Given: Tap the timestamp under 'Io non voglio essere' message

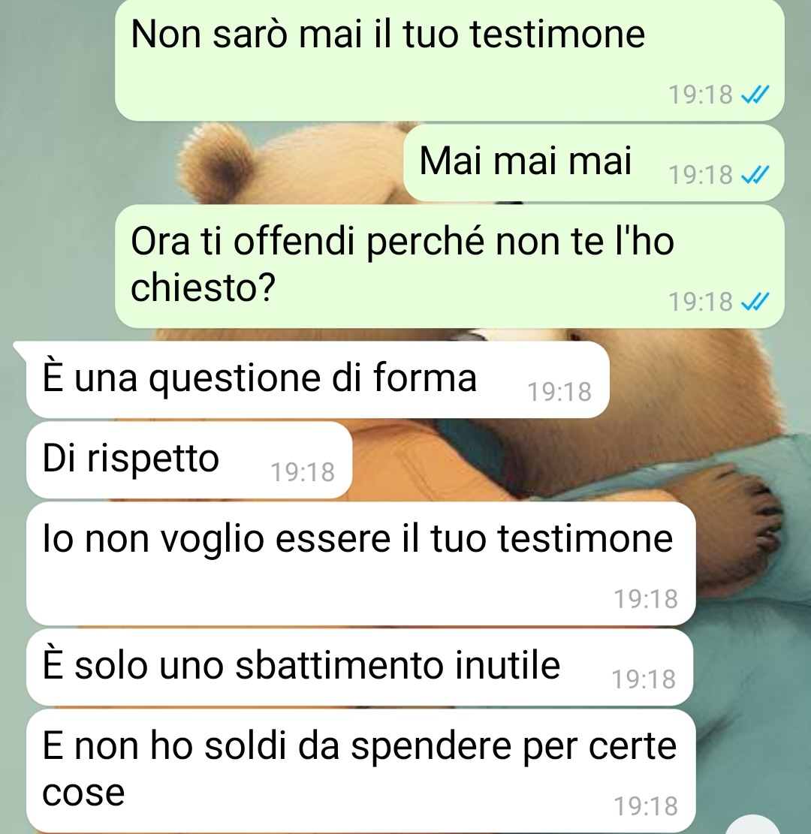Looking at the screenshot, I should [646, 599].
